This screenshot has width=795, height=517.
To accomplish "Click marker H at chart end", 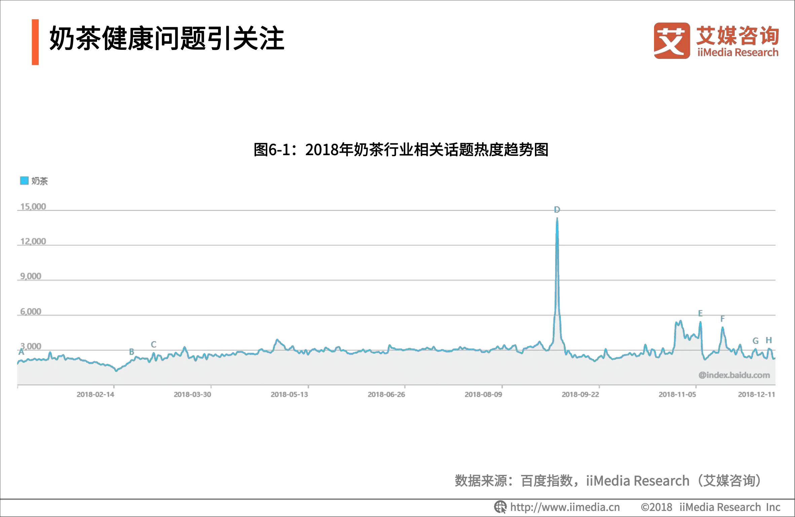I will (x=769, y=340).
